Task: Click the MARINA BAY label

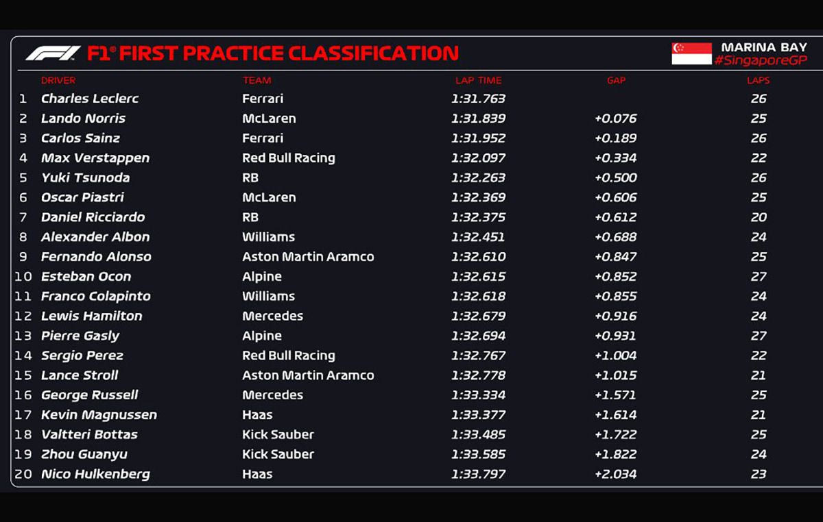Action: 763,47
